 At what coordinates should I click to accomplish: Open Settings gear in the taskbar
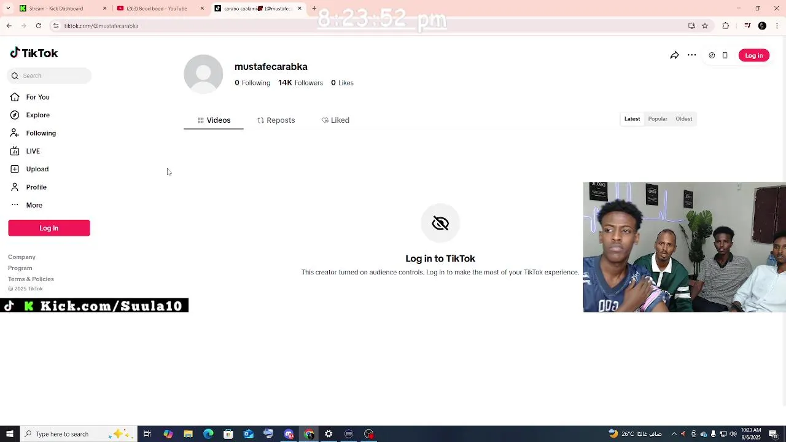tap(329, 434)
